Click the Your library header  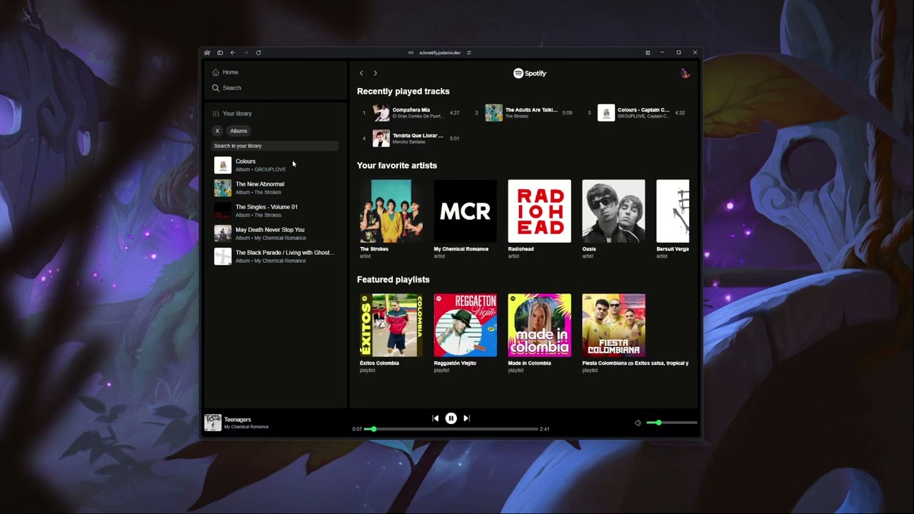tap(232, 114)
